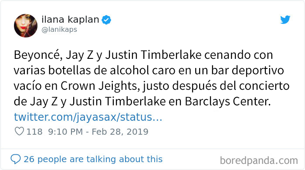This screenshot has width=305, height=170.
Task: Click the Feb 28, 2019 date
Action: [x=120, y=132]
